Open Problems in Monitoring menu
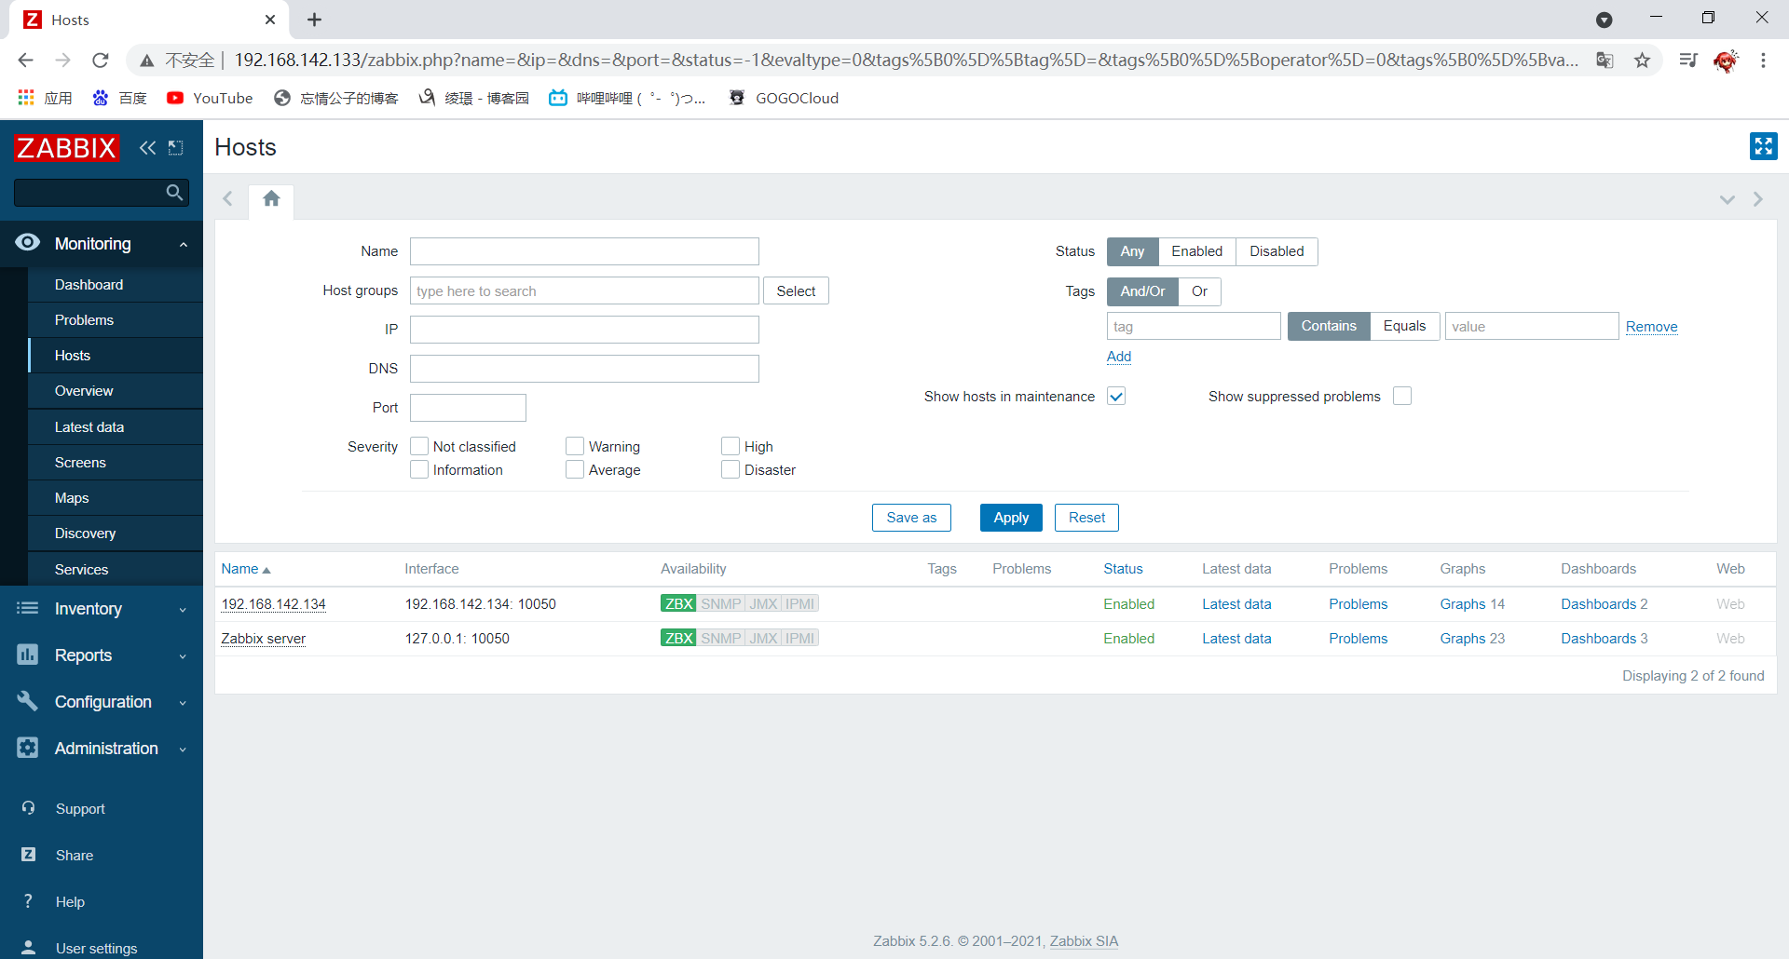 [x=116, y=320]
